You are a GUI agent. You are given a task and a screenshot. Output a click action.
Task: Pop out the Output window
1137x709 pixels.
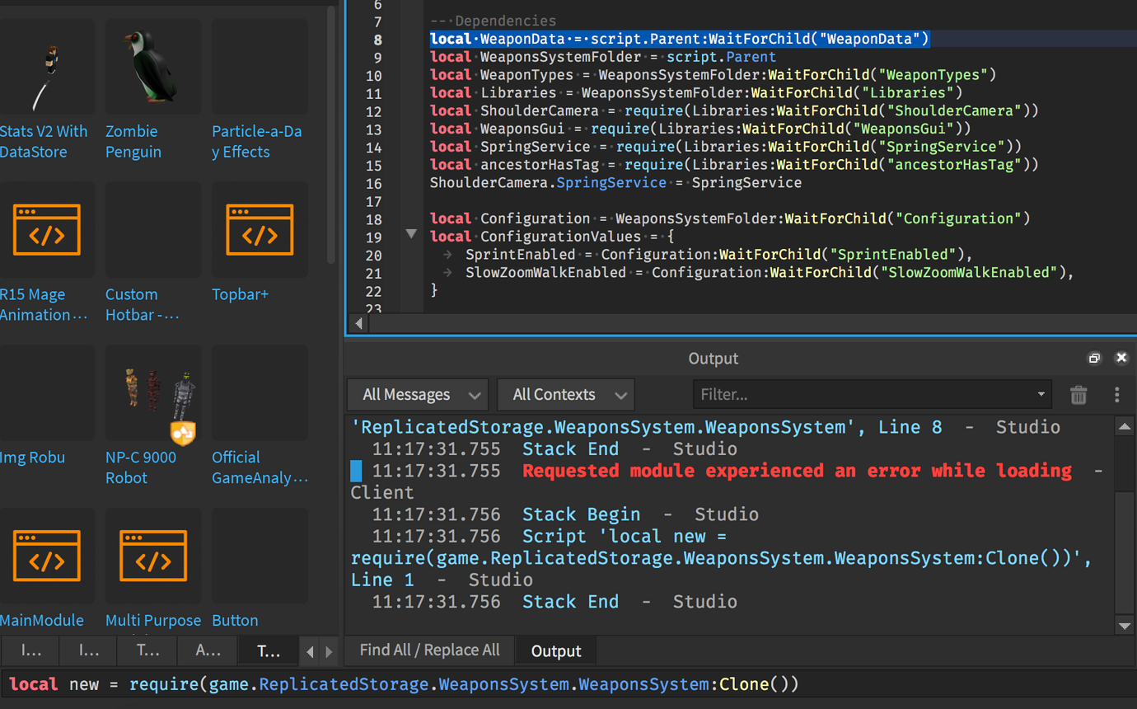pyautogui.click(x=1094, y=358)
